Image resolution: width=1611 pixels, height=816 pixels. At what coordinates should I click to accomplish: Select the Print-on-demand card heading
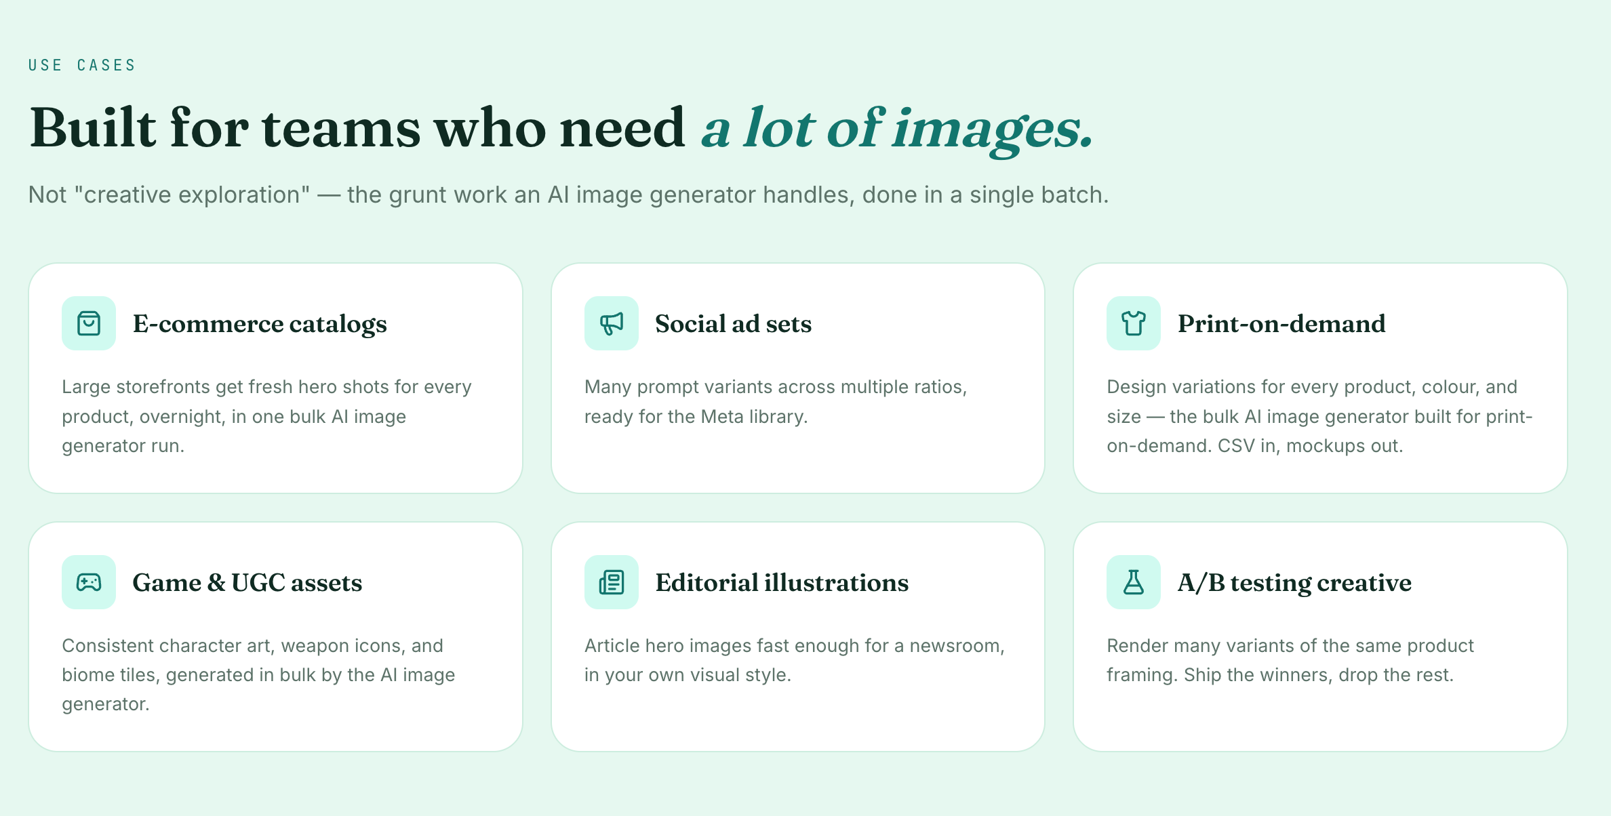pyautogui.click(x=1281, y=324)
